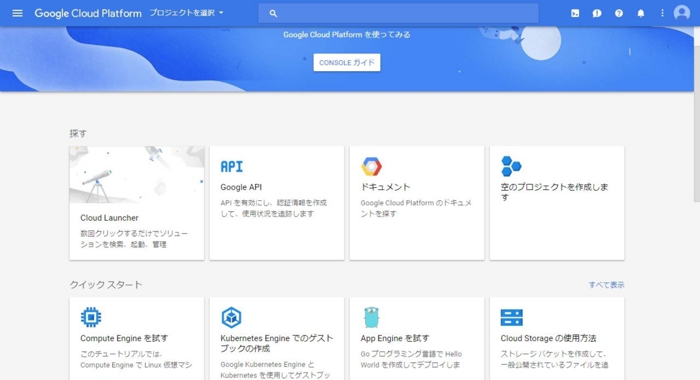This screenshot has width=700, height=380.
Task: Click the page vertical scrollbar thumb
Action: coord(697,123)
